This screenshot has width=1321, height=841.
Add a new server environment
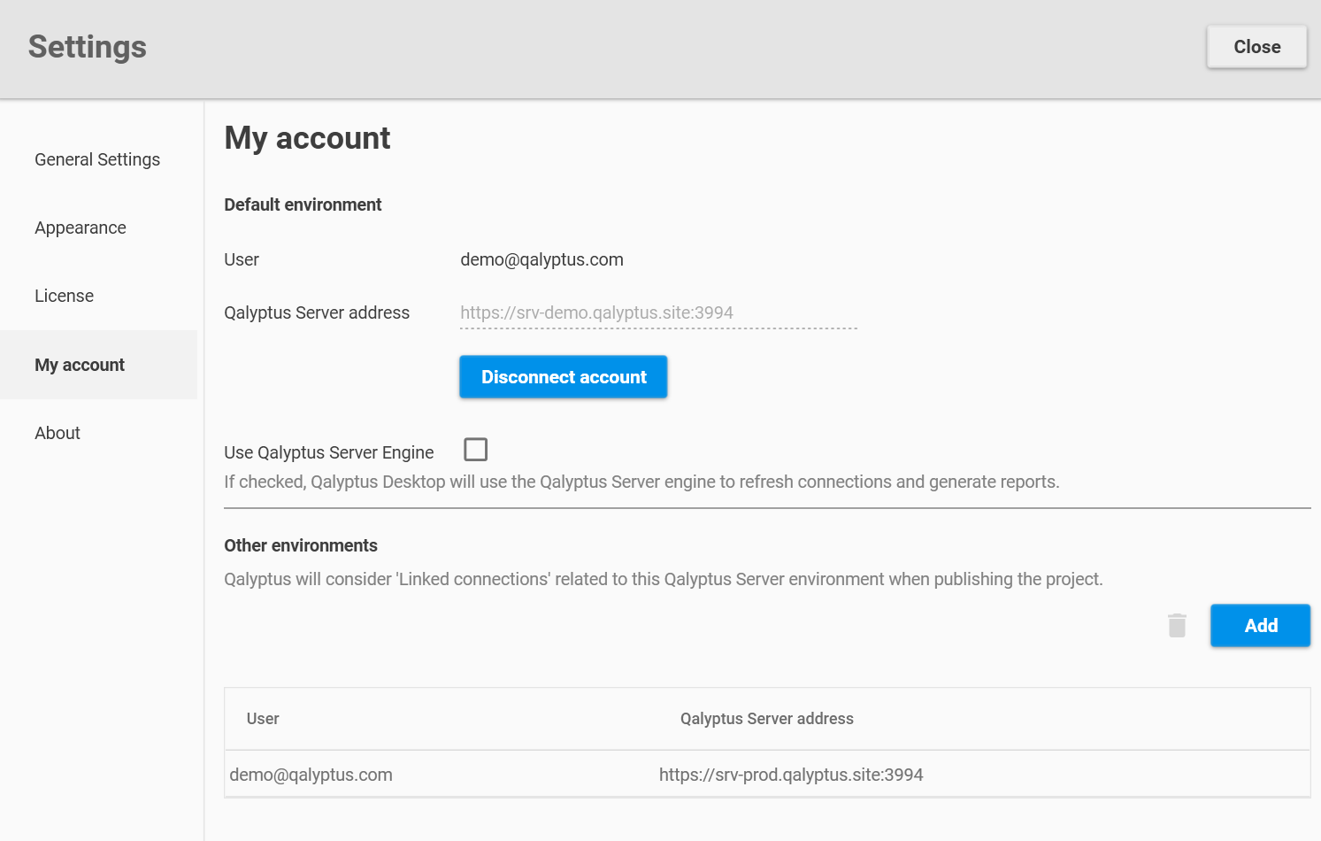(1260, 625)
